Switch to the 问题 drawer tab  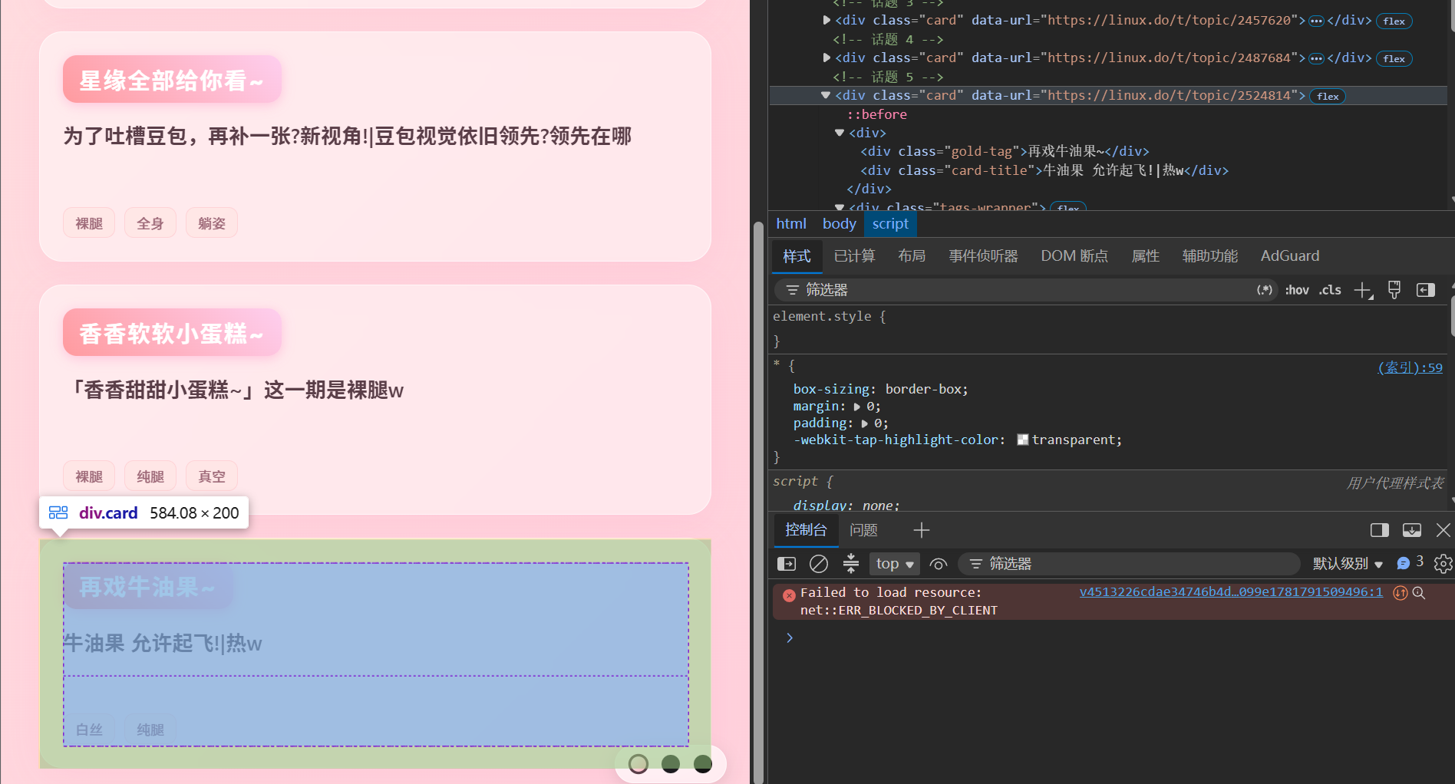coord(863,530)
